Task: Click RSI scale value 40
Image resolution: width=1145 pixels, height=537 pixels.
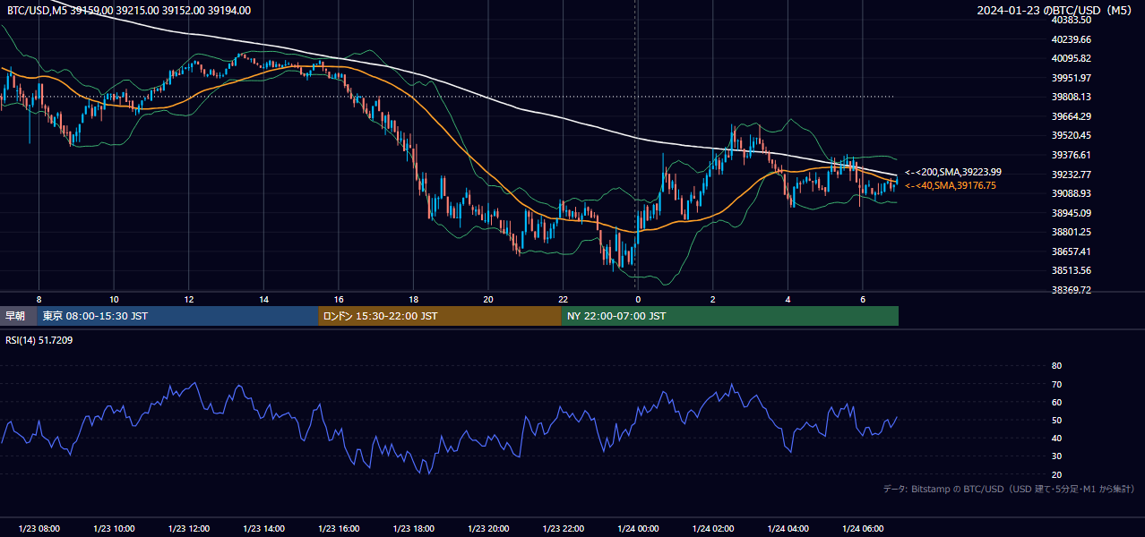Action: click(x=1056, y=439)
